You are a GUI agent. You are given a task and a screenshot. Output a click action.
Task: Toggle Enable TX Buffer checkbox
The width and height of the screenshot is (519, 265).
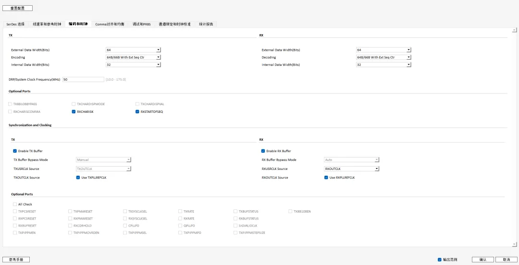coord(15,151)
